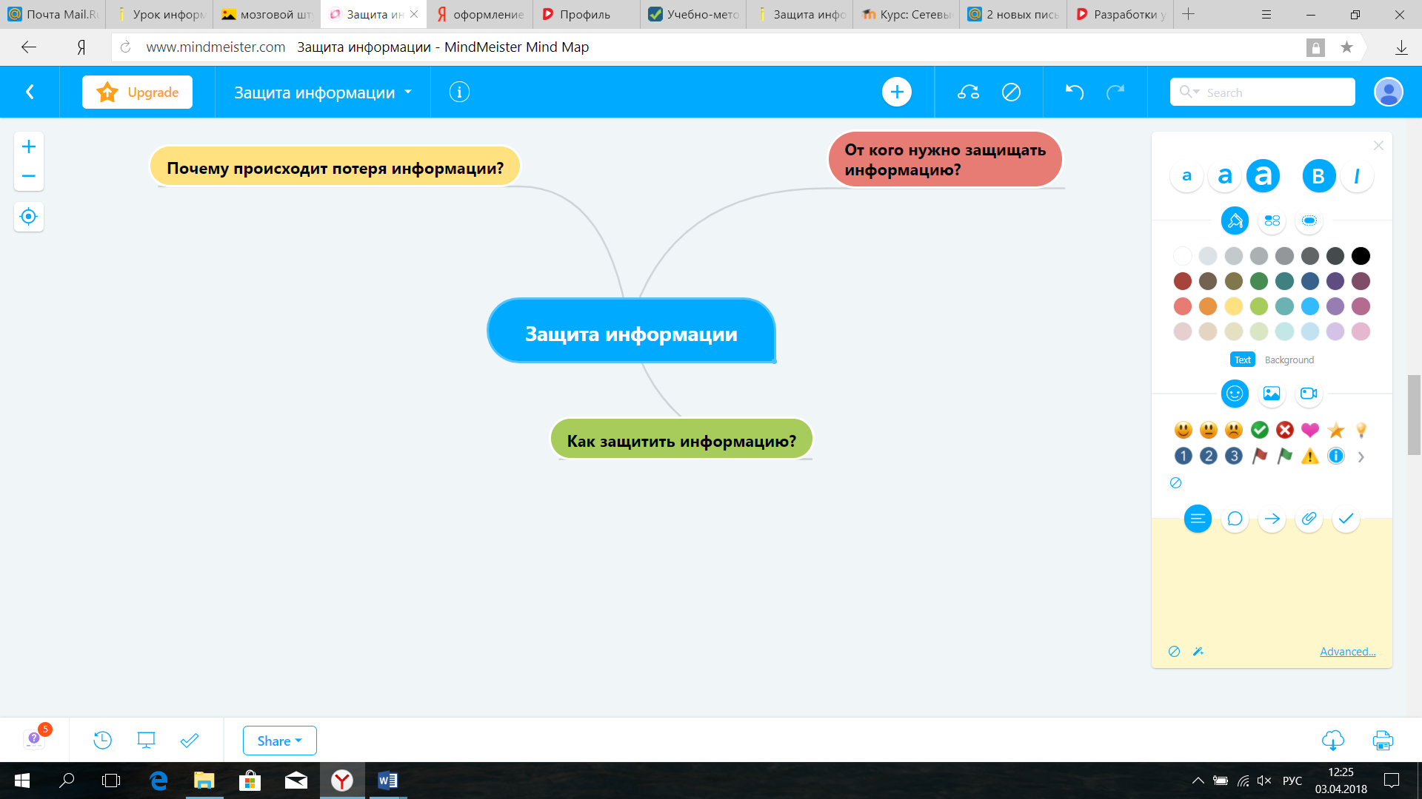This screenshot has width=1422, height=799.
Task: Select the green checkmark emoji icon
Action: [1259, 430]
